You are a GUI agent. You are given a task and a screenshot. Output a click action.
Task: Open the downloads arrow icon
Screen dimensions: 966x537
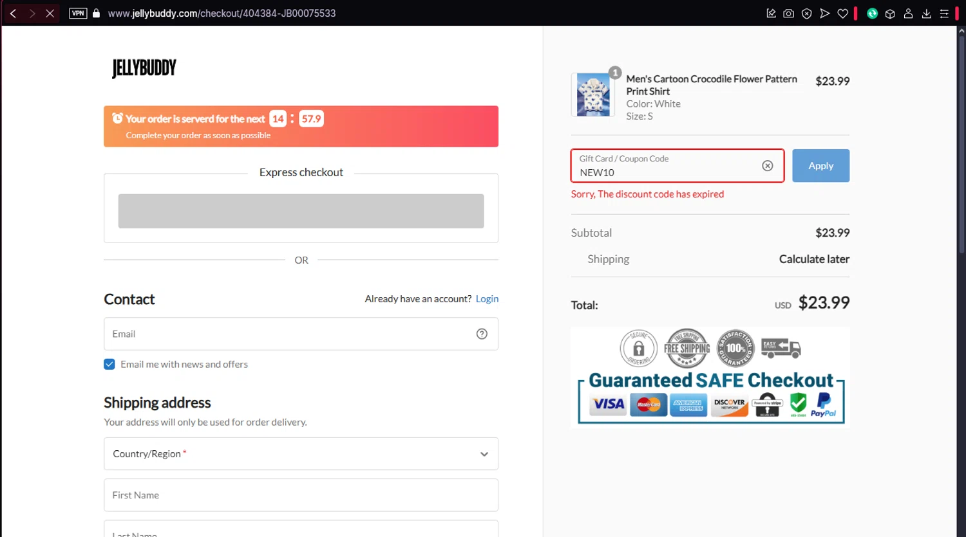(x=927, y=14)
